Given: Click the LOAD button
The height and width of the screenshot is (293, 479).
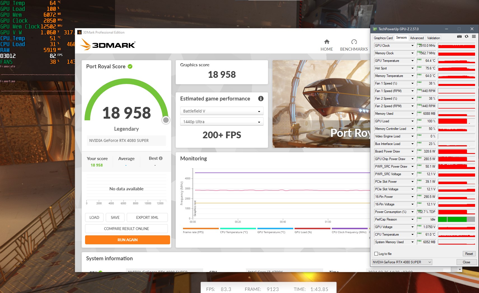Looking at the screenshot, I should click(x=94, y=217).
